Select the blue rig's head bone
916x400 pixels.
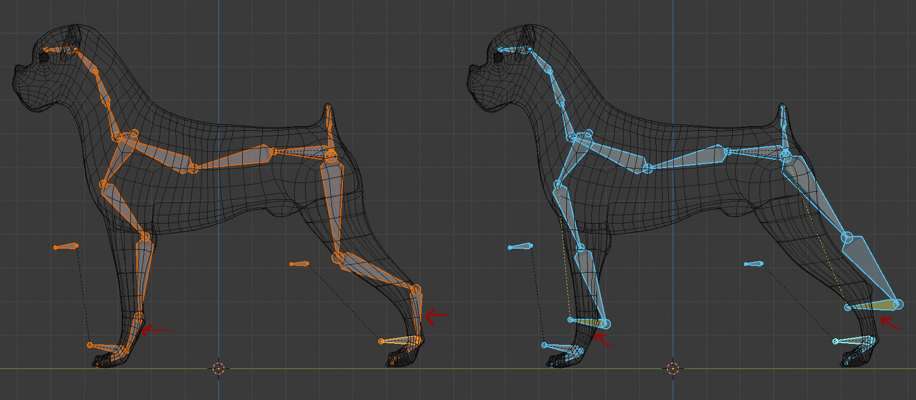click(515, 50)
